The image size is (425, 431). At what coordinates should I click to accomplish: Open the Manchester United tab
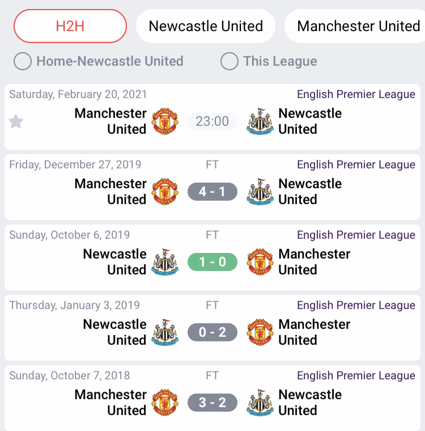coord(357,26)
